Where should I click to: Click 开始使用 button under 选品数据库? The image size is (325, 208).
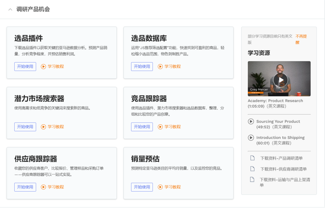[142, 67]
